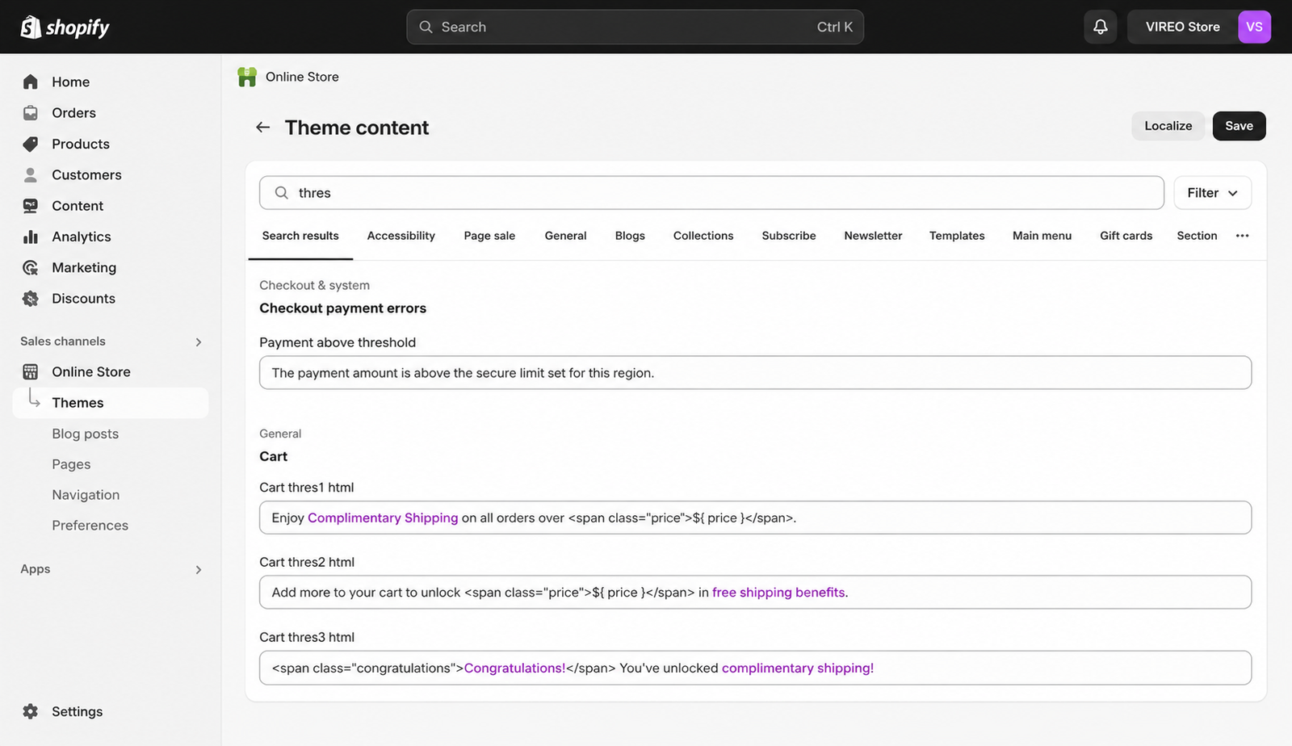The height and width of the screenshot is (746, 1292).
Task: Click the top search bar magnifier icon
Action: (426, 27)
